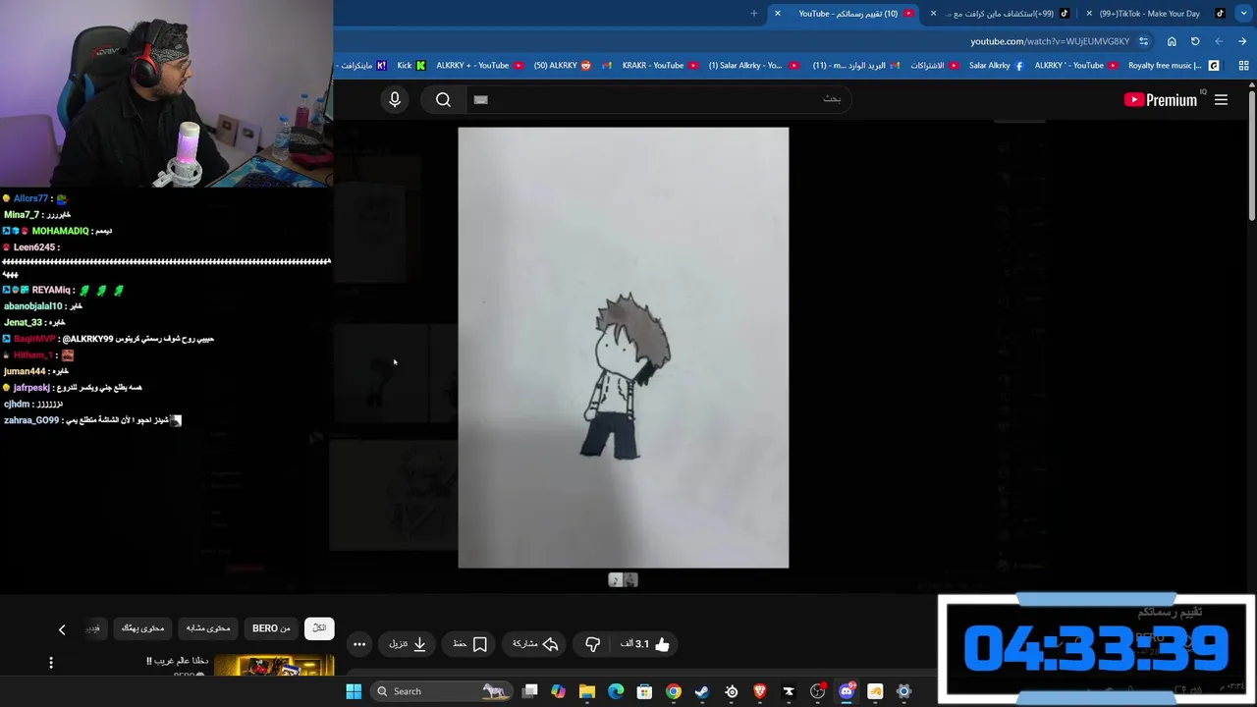Viewport: 1257px width, 707px height.
Task: Dislike the video with thumbs-down button
Action: [592, 644]
